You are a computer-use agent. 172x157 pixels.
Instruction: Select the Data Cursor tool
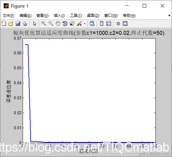[72, 24]
